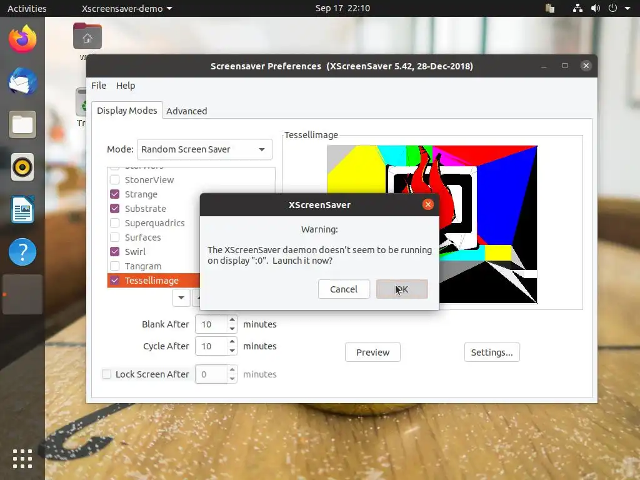Open the Files manager in dock

22,124
